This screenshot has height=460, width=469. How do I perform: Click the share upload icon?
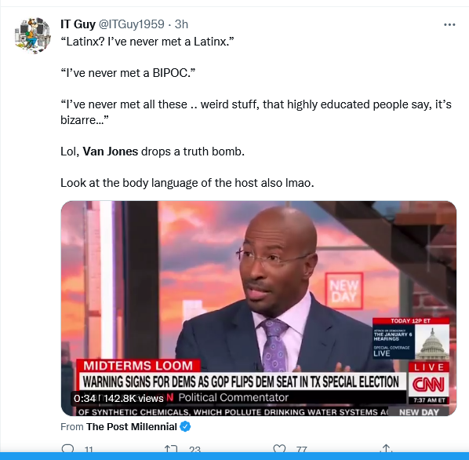[386, 448]
